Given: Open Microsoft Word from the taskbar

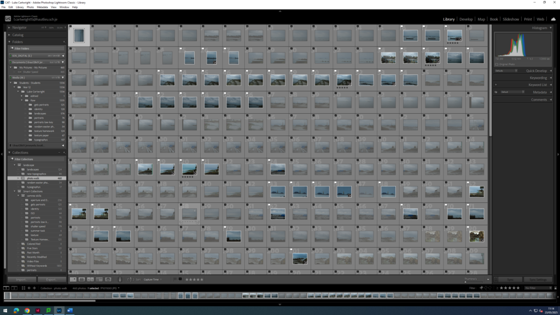Looking at the screenshot, I should pos(70,311).
